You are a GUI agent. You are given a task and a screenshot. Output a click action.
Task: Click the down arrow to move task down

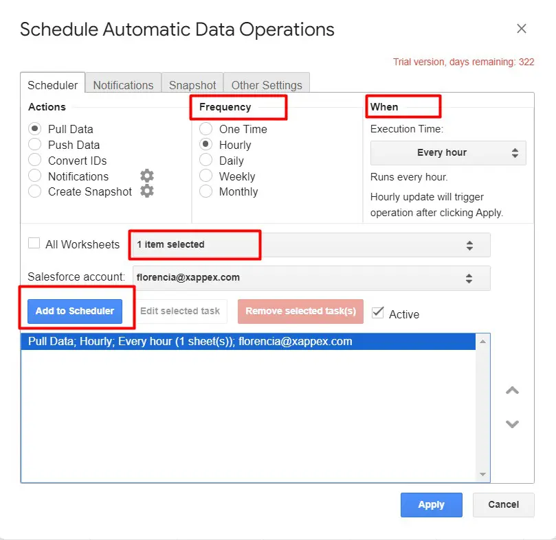[x=512, y=424]
